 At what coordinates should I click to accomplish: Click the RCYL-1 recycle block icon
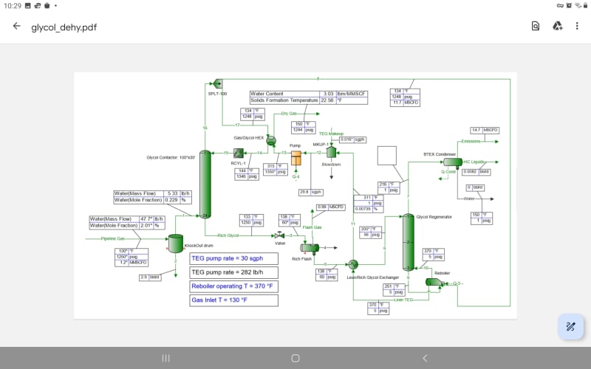(x=238, y=153)
